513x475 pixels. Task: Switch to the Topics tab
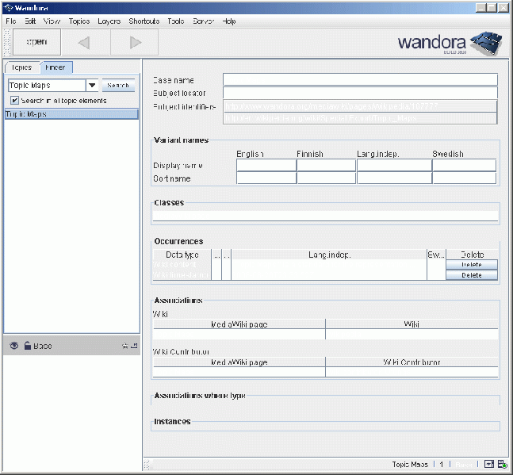tap(21, 67)
